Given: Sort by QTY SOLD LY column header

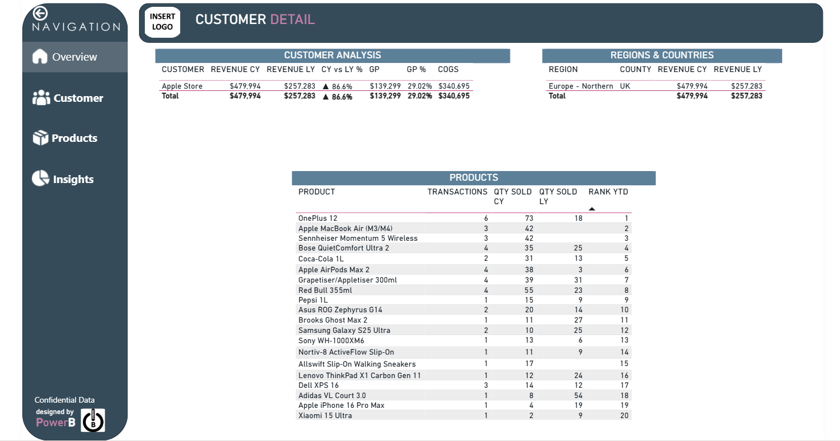Looking at the screenshot, I should pos(558,196).
